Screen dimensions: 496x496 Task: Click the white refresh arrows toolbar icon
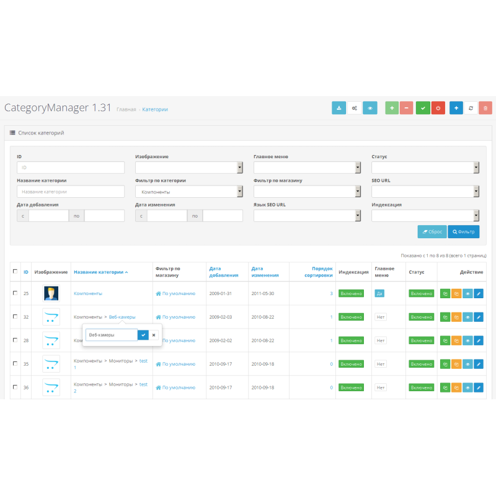471,108
